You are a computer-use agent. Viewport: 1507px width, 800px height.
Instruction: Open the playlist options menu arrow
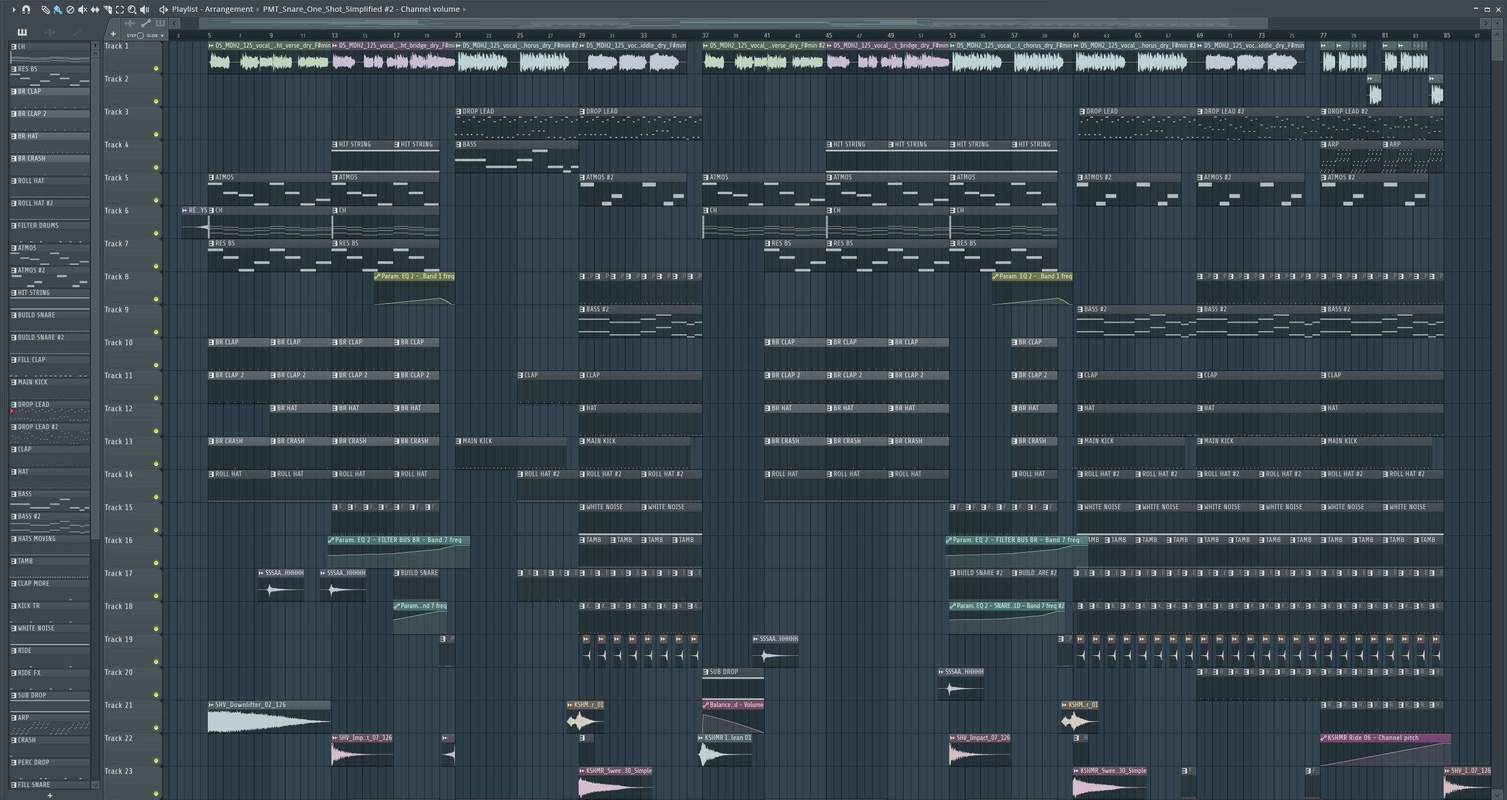[x=14, y=9]
